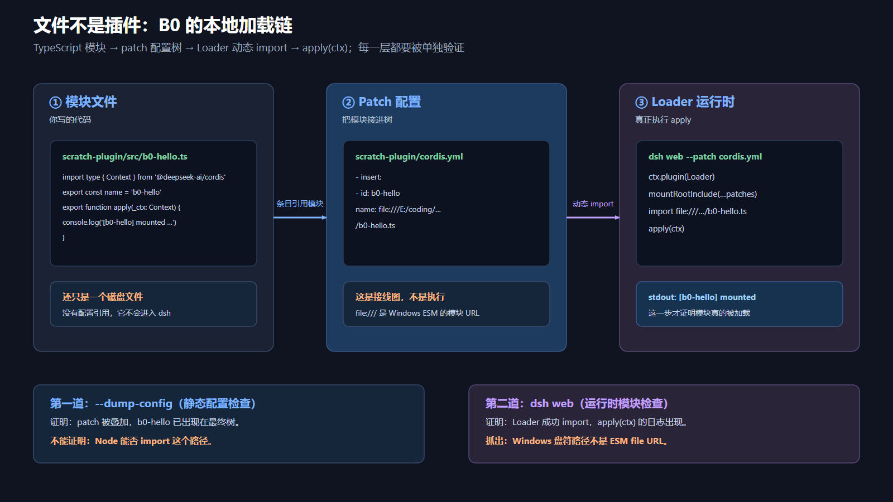Click the 第二道：dsh web heading
The width and height of the screenshot is (893, 502).
tap(577, 404)
